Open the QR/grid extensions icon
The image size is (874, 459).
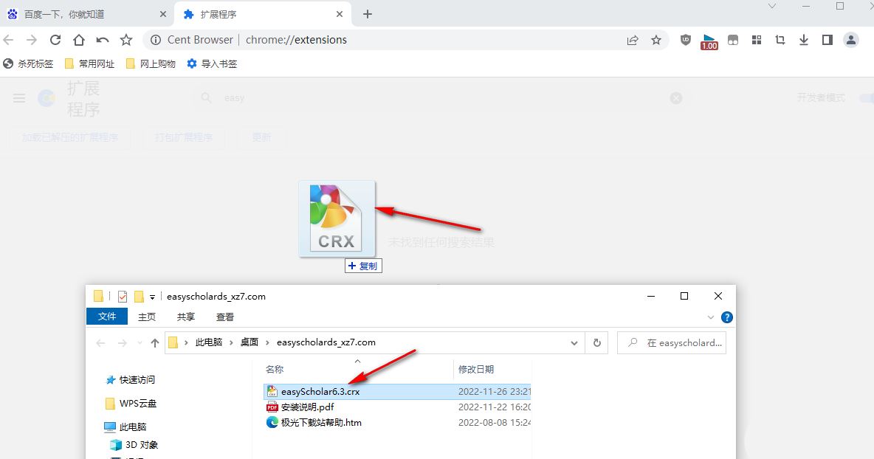[757, 40]
